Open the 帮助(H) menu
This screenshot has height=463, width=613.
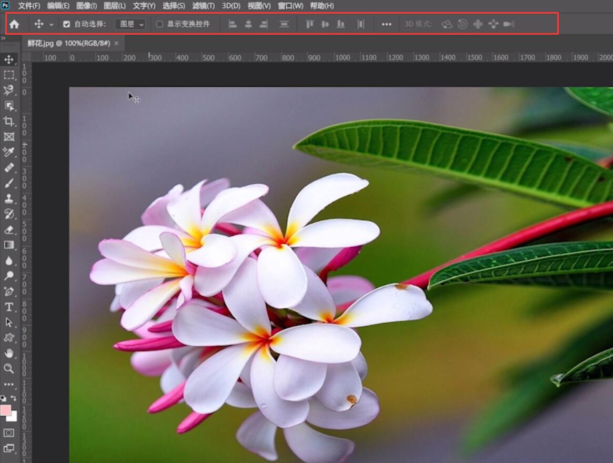pyautogui.click(x=322, y=6)
